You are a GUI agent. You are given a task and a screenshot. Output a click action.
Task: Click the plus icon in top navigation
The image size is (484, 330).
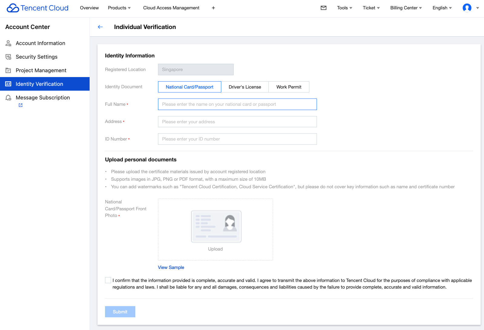click(213, 8)
